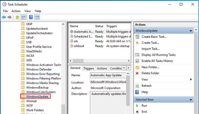Select the sihboot task row
199x114 pixels.
coord(100,46)
